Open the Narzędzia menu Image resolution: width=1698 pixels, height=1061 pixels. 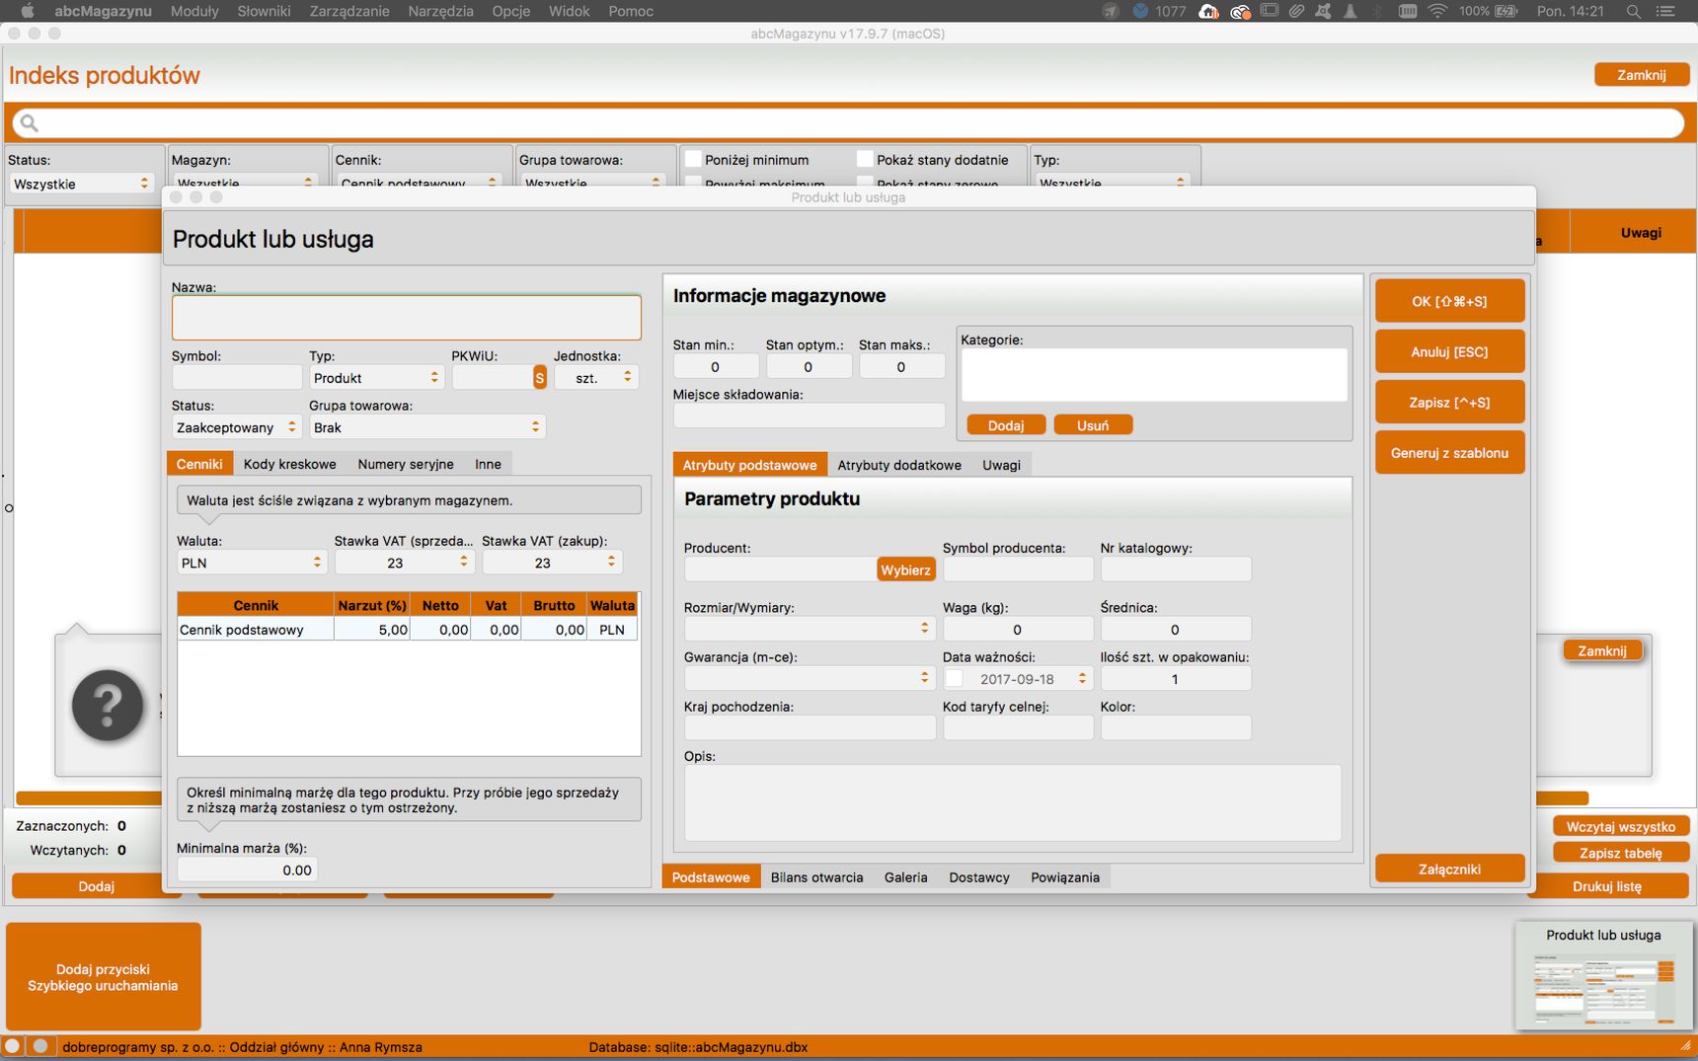point(440,11)
